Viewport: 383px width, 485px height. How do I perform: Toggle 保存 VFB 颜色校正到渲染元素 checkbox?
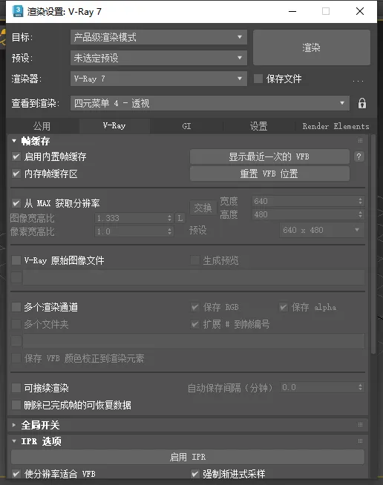tap(16, 358)
